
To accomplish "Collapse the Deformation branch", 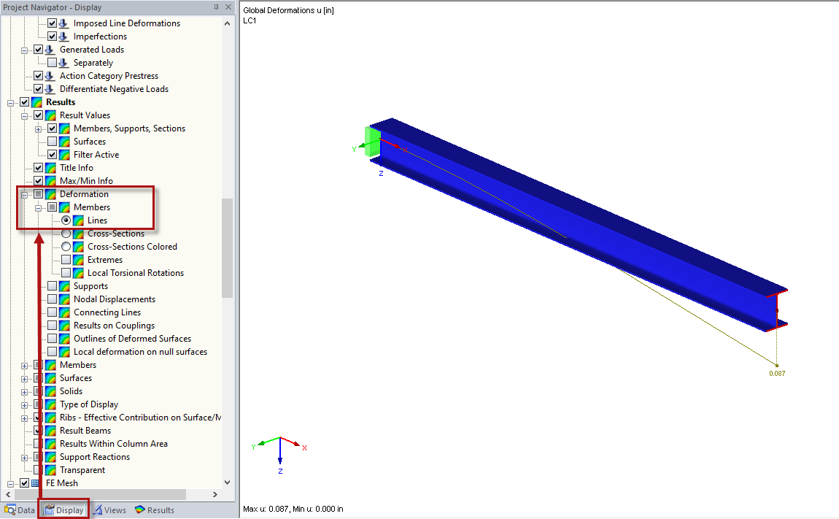I will point(23,194).
